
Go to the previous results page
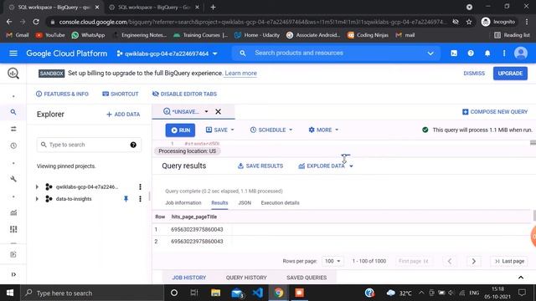pyautogui.click(x=450, y=261)
